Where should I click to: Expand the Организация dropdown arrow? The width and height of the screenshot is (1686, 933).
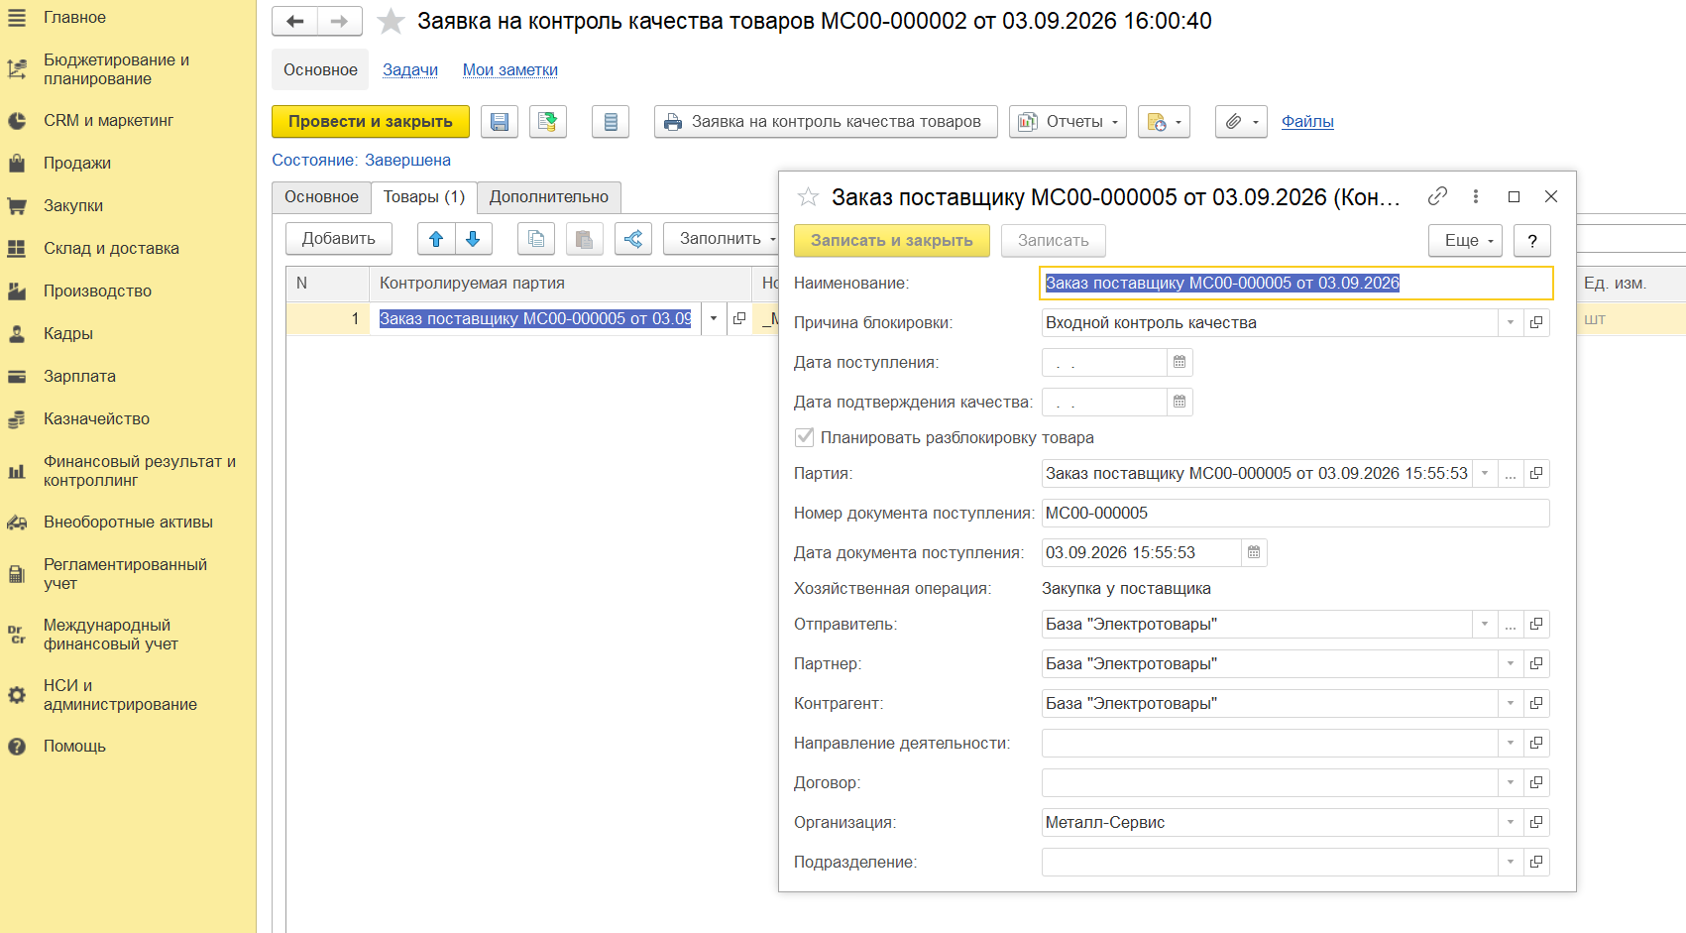tap(1511, 822)
